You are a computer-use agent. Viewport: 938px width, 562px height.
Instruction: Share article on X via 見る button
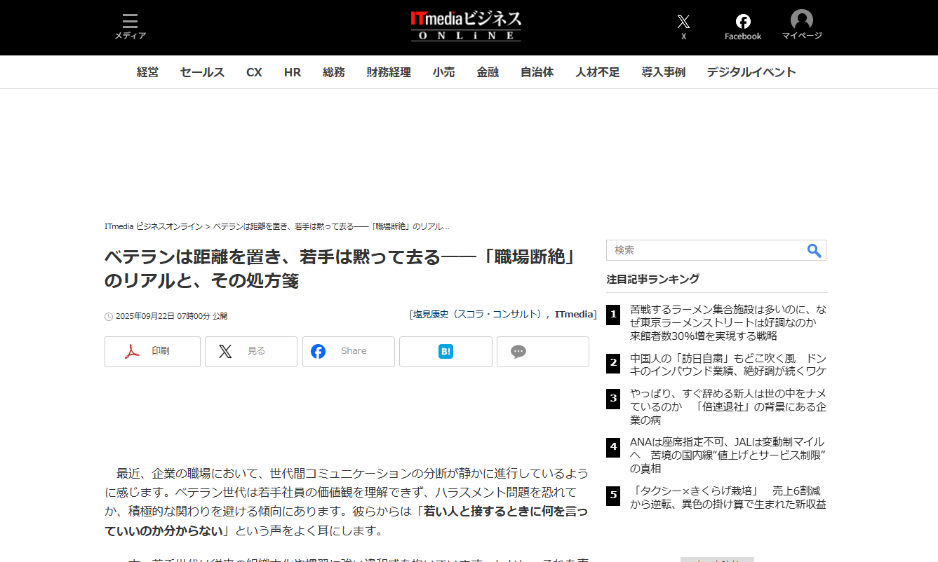coord(250,352)
